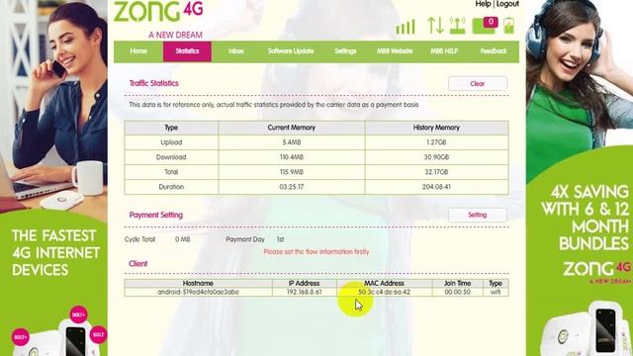Click the current duration 03:25:17
The width and height of the screenshot is (633, 356).
point(292,187)
